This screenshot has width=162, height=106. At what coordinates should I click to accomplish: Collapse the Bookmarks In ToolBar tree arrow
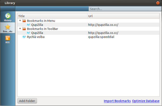click(x=20, y=29)
